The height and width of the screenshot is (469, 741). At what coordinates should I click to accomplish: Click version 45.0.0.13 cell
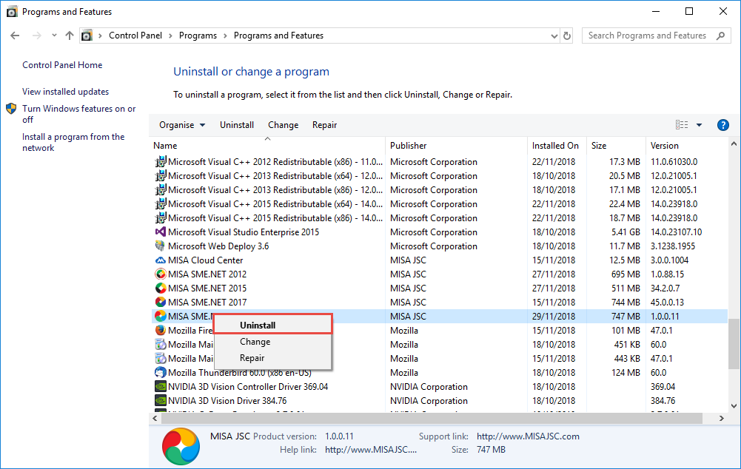[667, 303]
